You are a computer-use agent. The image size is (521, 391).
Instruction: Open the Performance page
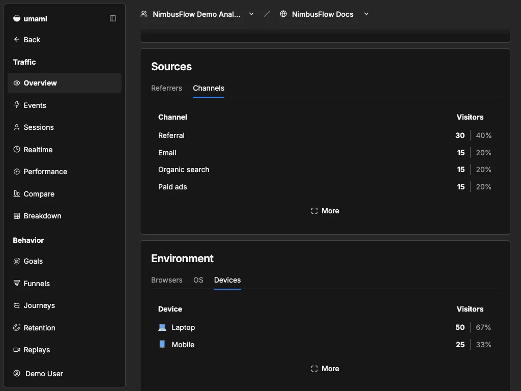coord(65,172)
